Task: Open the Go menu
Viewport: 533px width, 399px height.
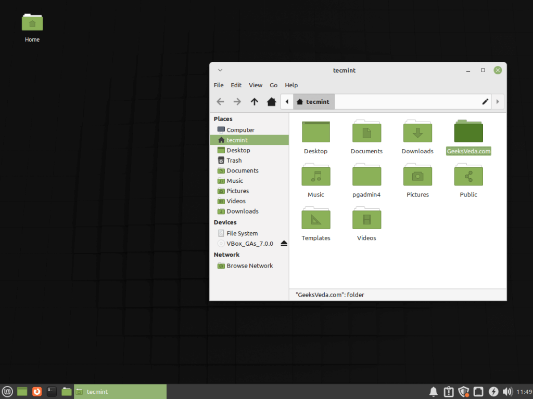Action: (273, 85)
